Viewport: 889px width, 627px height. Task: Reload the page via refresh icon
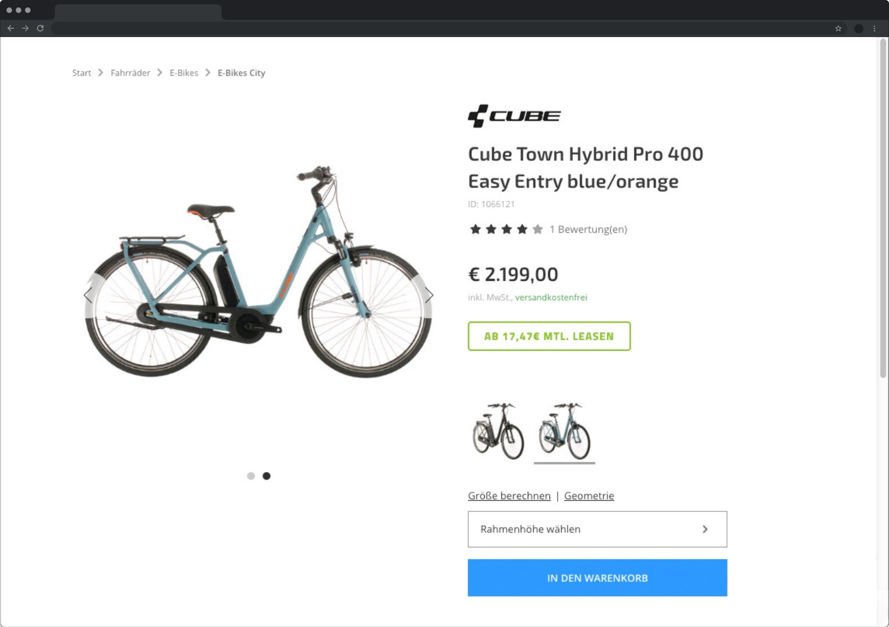tap(40, 28)
